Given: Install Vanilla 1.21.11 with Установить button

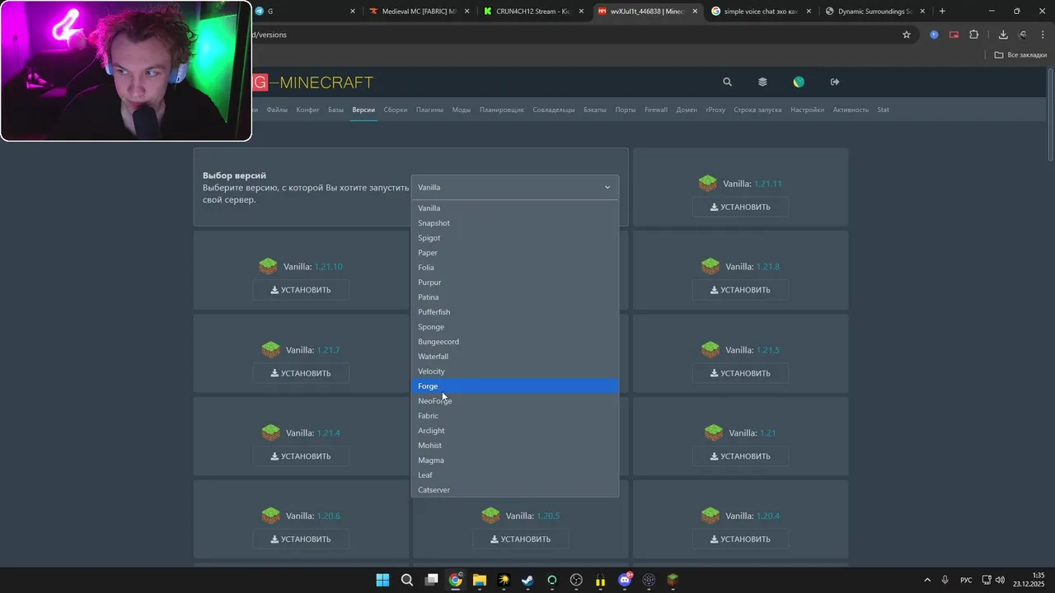Looking at the screenshot, I should click(740, 207).
